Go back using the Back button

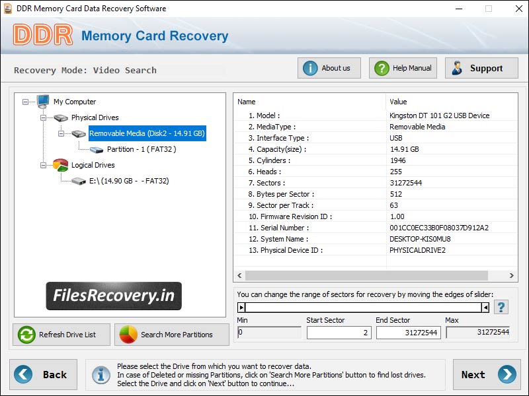[43, 374]
